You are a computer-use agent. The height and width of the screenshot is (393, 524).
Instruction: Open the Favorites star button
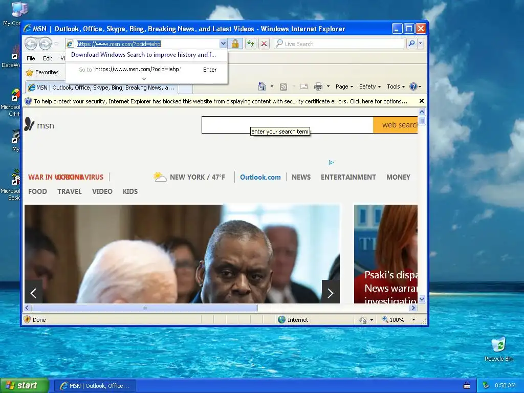point(42,72)
